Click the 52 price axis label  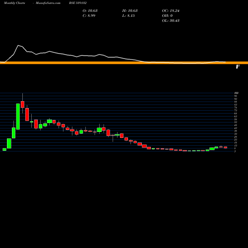[236, 122]
